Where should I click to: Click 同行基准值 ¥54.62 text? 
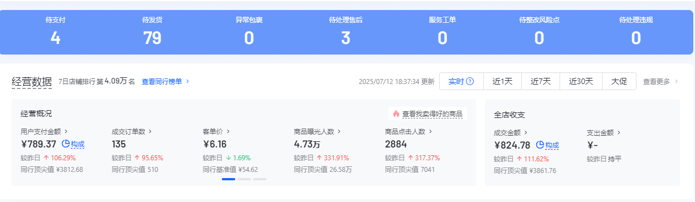(230, 169)
